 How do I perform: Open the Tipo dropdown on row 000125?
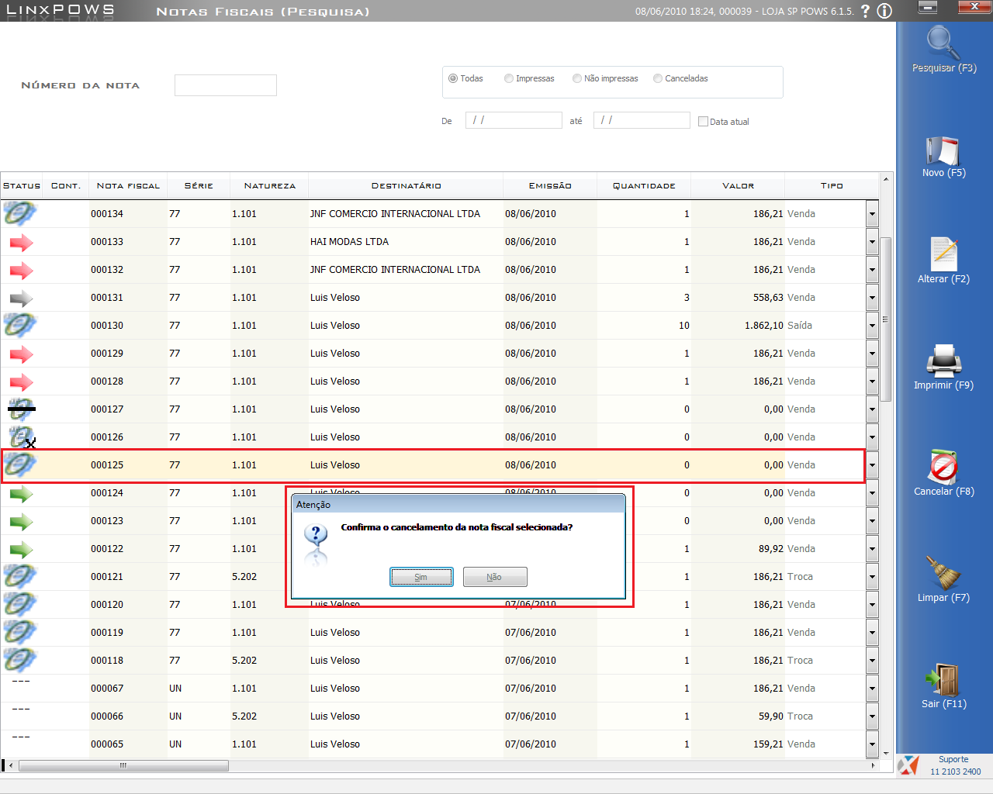coord(872,465)
